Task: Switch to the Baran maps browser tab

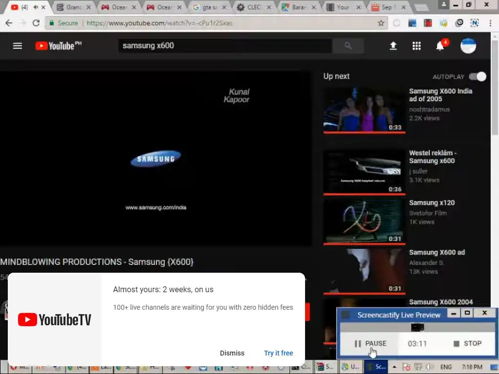Action: tap(300, 7)
